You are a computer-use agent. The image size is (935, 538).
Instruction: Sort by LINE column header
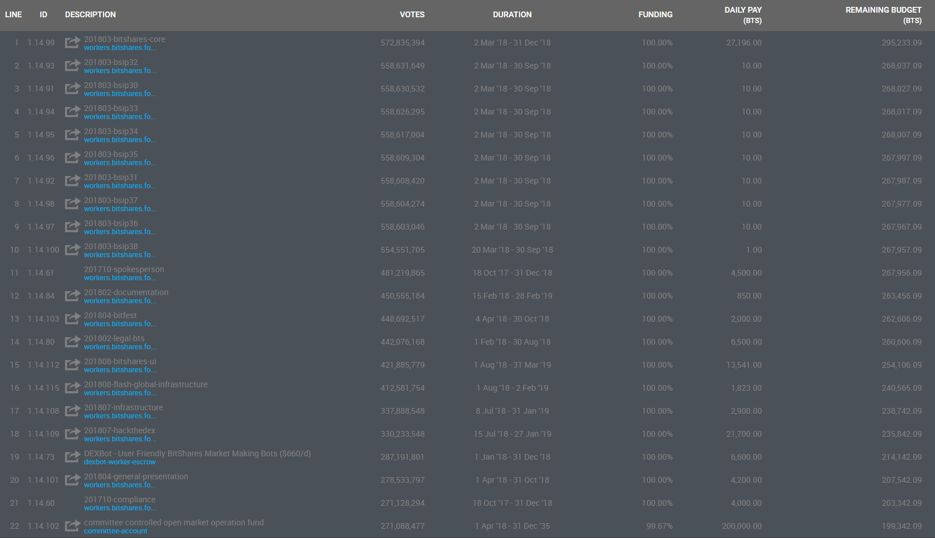click(13, 14)
